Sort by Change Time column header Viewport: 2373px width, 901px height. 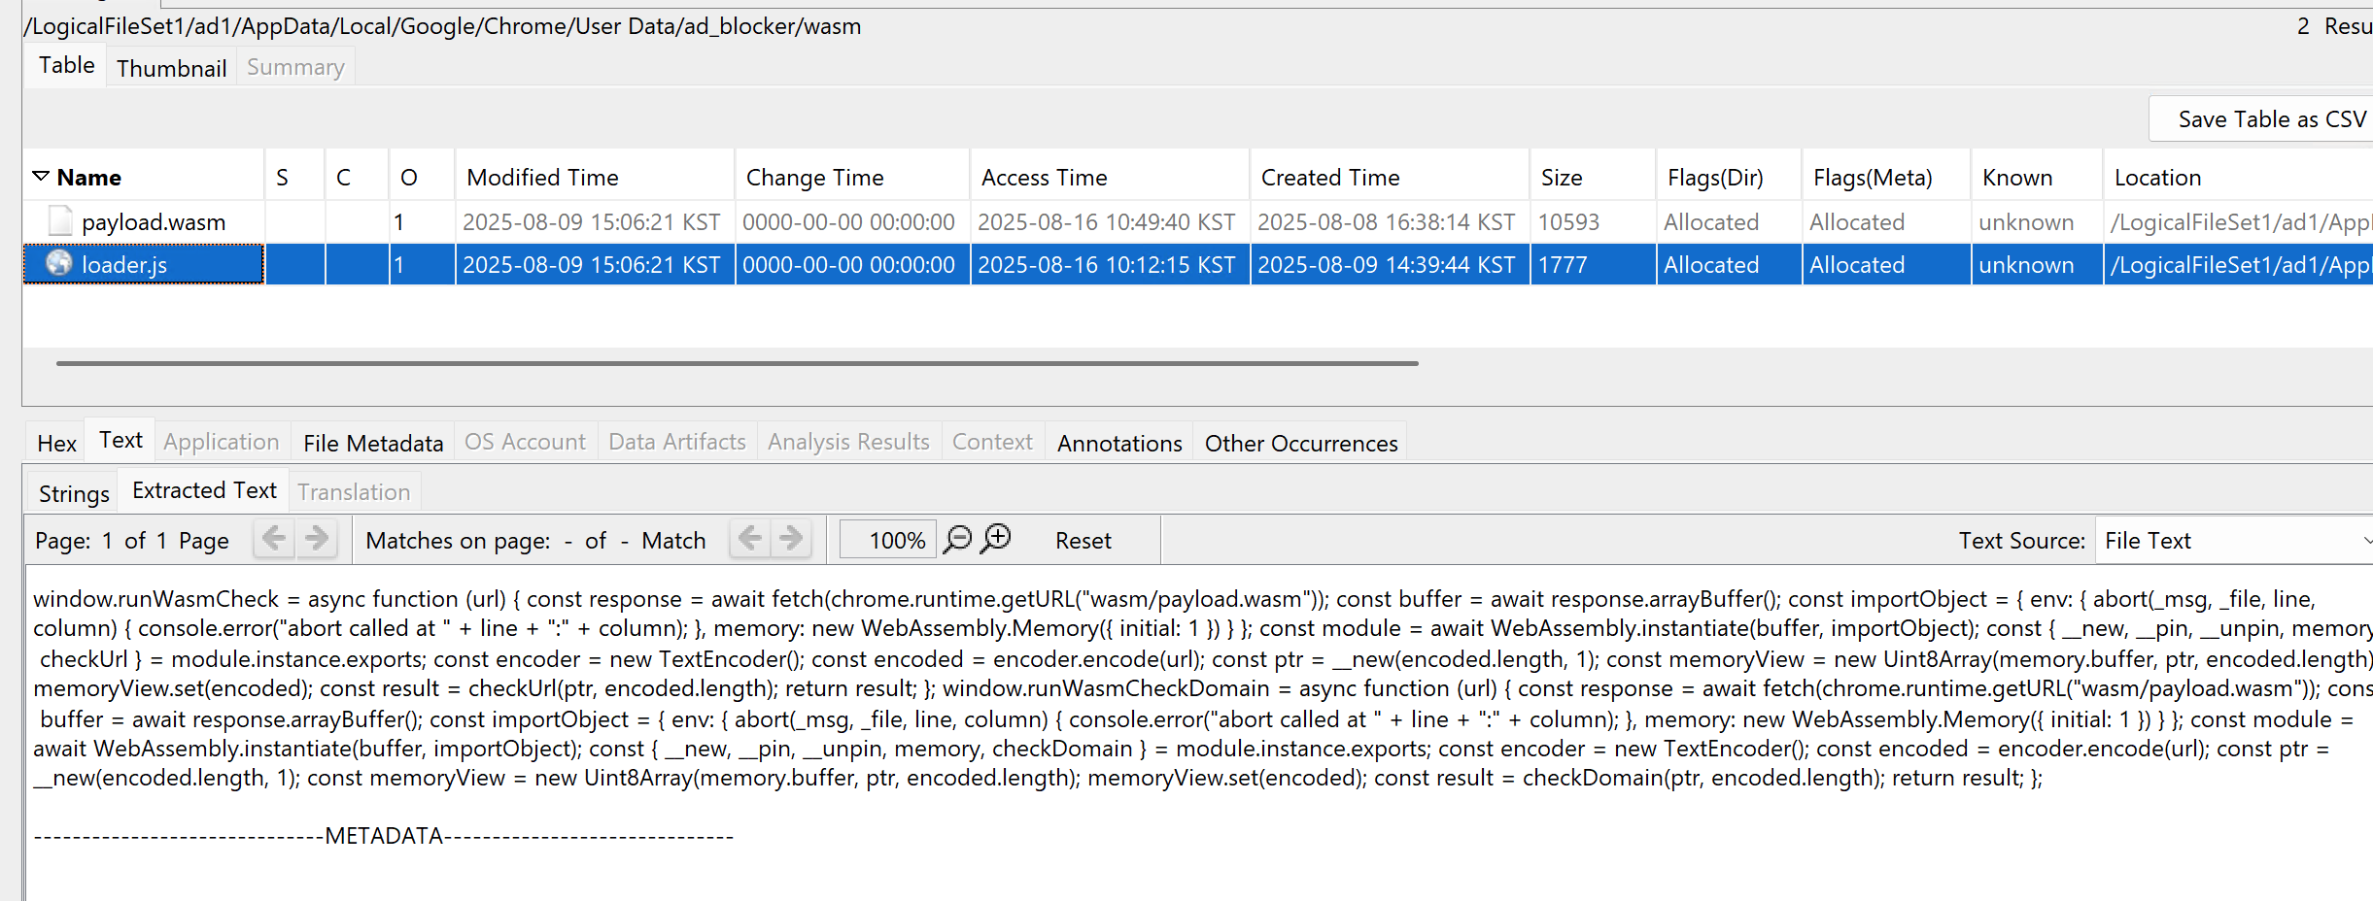[851, 177]
